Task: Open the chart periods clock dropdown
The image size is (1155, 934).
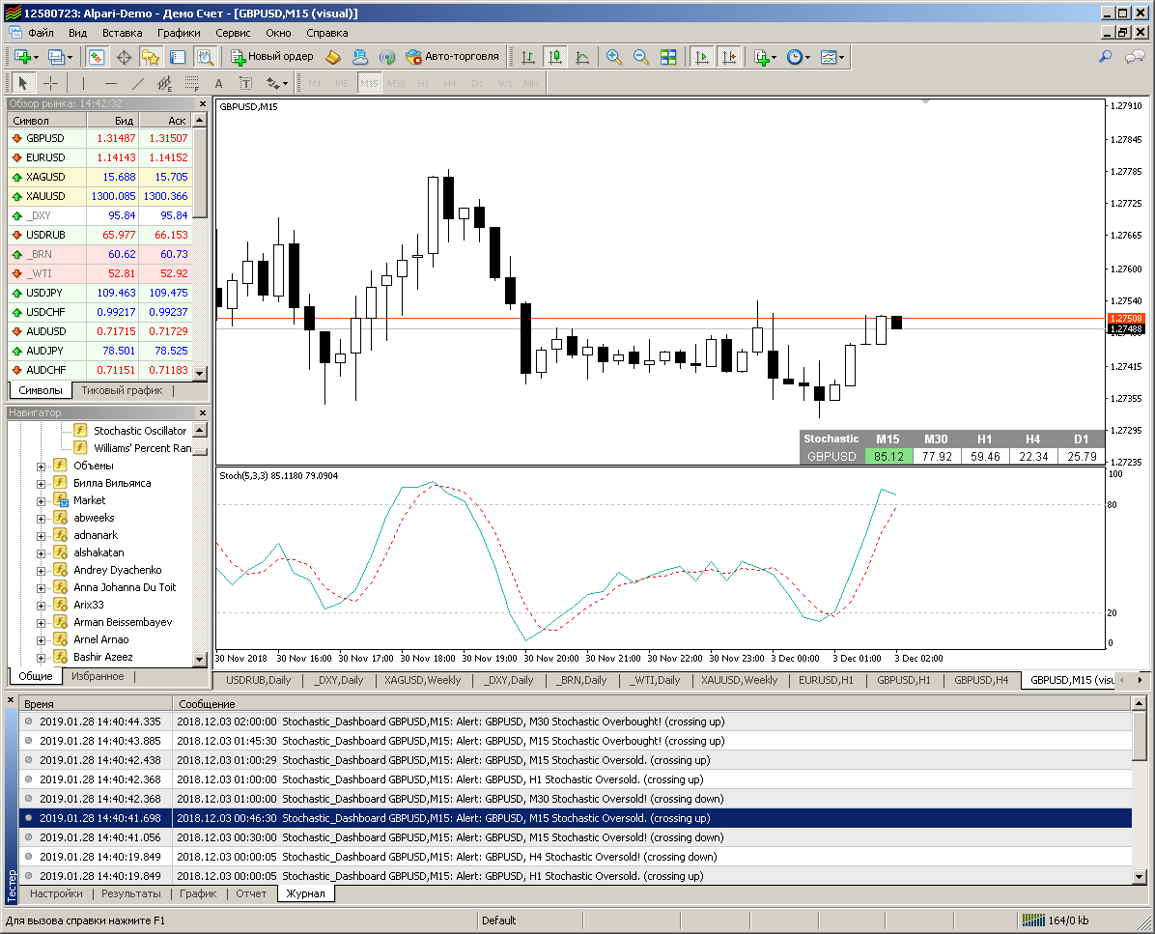Action: coord(798,57)
